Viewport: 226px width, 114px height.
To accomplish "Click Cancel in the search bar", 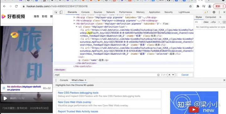I will (x=185, y=75).
